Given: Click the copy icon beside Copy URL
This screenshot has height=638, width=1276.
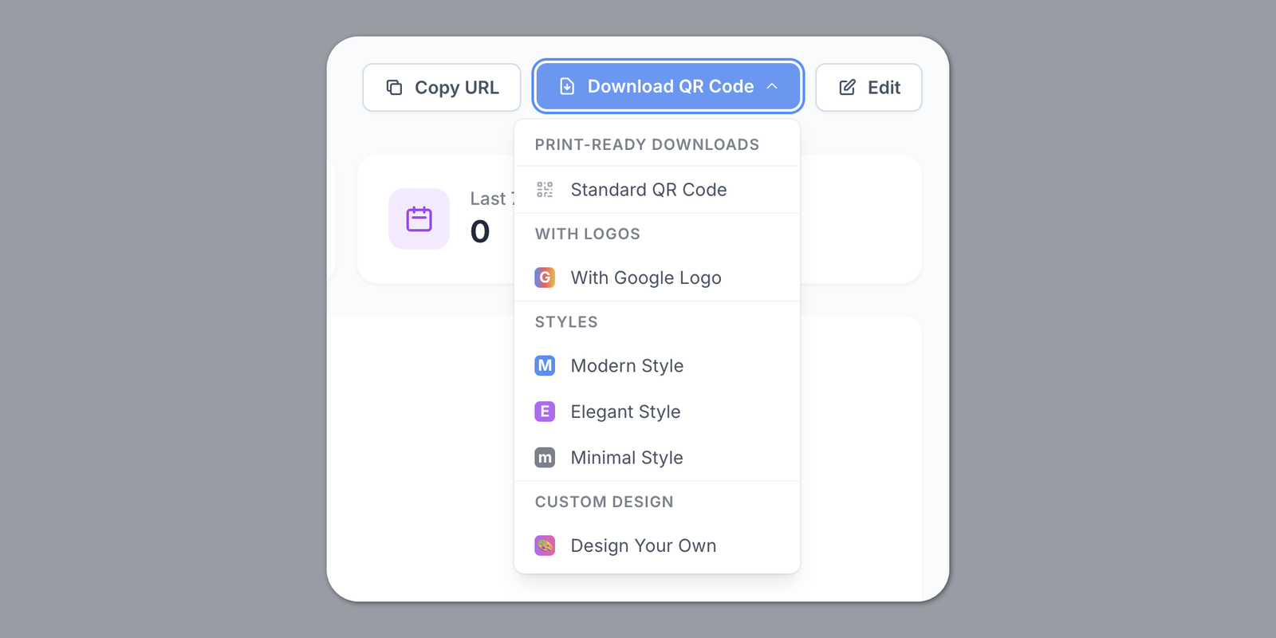Looking at the screenshot, I should 394,87.
